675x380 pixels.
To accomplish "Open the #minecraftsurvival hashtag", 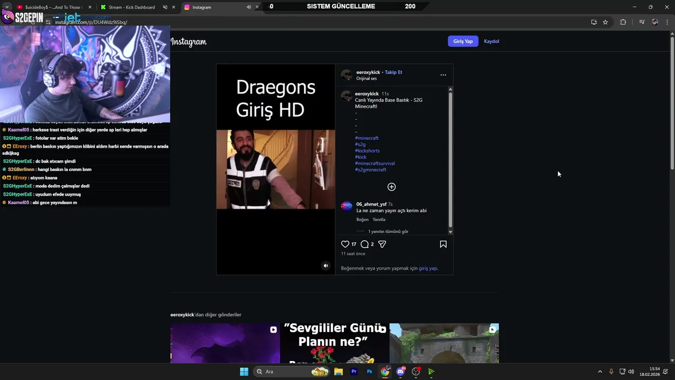I will (375, 164).
